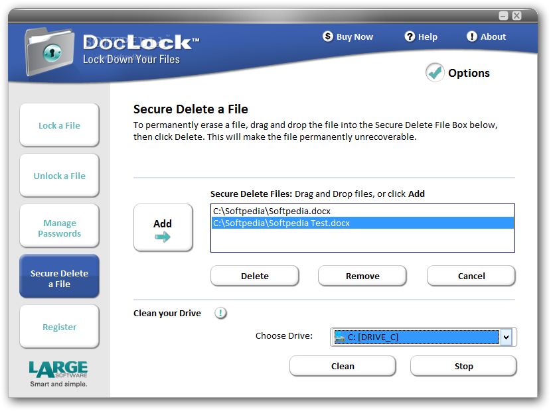The image size is (551, 411).
Task: Open the Options label
Action: (x=469, y=73)
